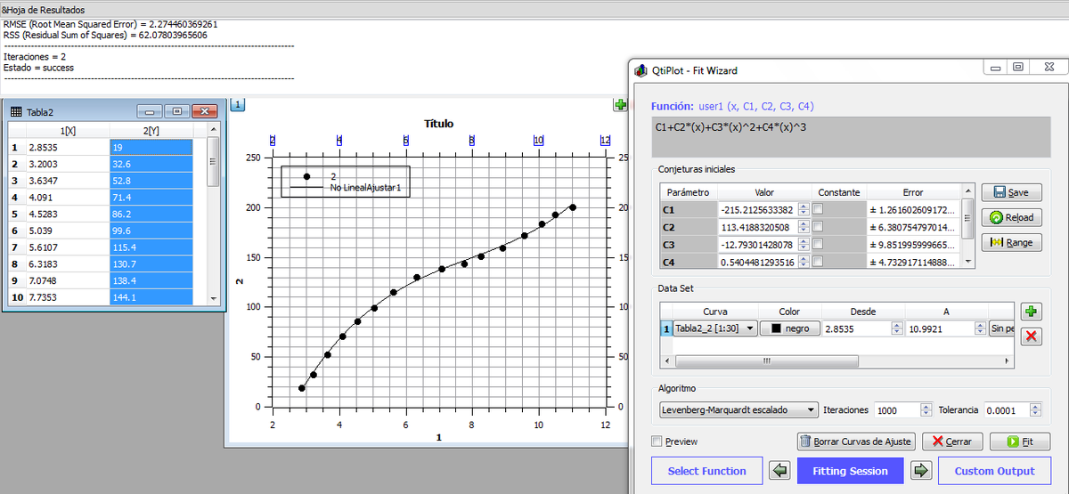Mark C4 parameter as constant
Viewport: 1069px width, 494px height.
click(818, 262)
